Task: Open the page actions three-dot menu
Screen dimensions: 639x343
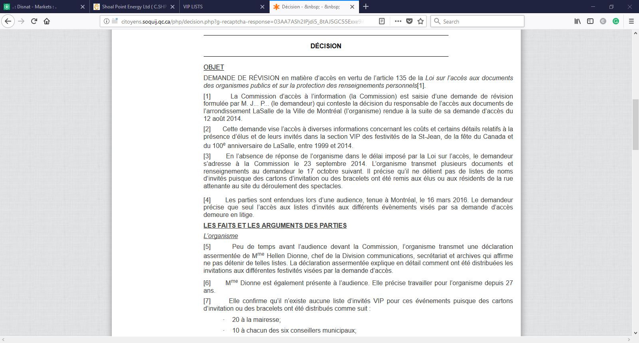Action: click(398, 21)
